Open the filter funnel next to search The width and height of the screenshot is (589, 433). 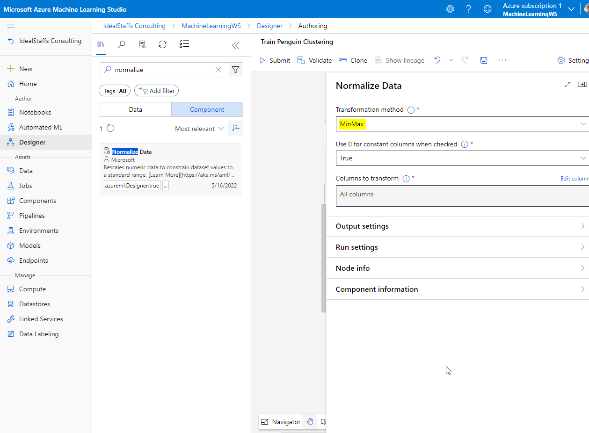pyautogui.click(x=236, y=70)
